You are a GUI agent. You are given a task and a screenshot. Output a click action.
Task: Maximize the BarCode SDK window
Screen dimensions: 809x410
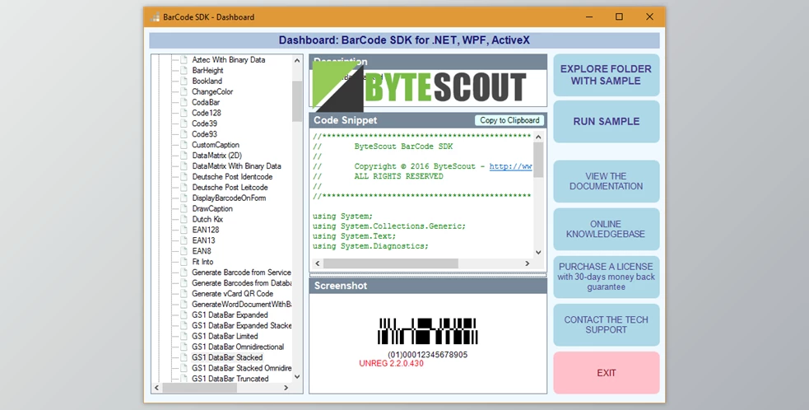click(619, 17)
